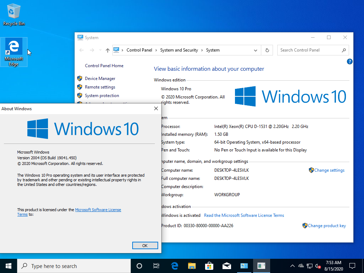Click the muted speaker volume icon
The image size is (364, 273).
318,266
